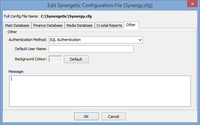Screen dimensions: 200x125
Task: Click the Full Config File Name label
Action: (x=21, y=16)
